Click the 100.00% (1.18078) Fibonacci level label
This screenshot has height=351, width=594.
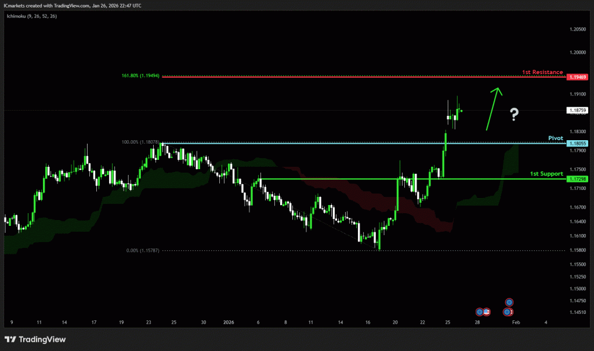pos(140,142)
